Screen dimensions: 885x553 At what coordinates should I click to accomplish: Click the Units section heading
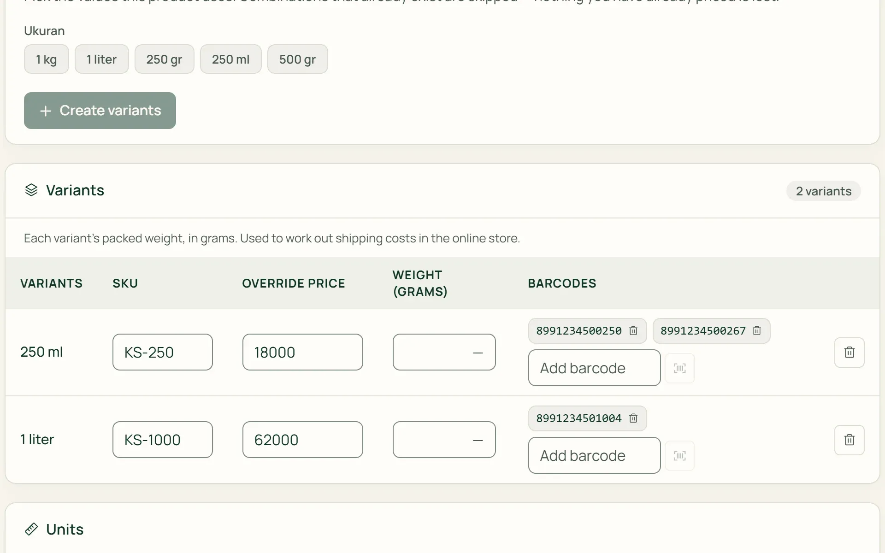[x=65, y=529]
